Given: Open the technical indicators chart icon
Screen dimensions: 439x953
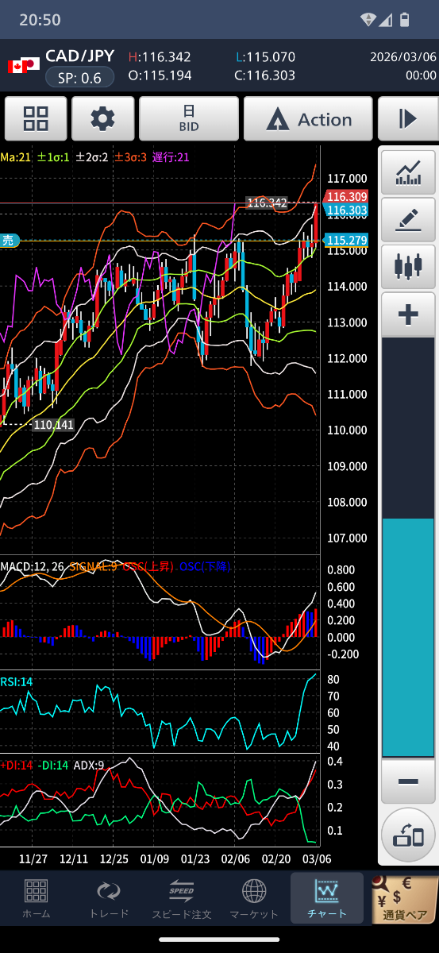Looking at the screenshot, I should (x=408, y=172).
